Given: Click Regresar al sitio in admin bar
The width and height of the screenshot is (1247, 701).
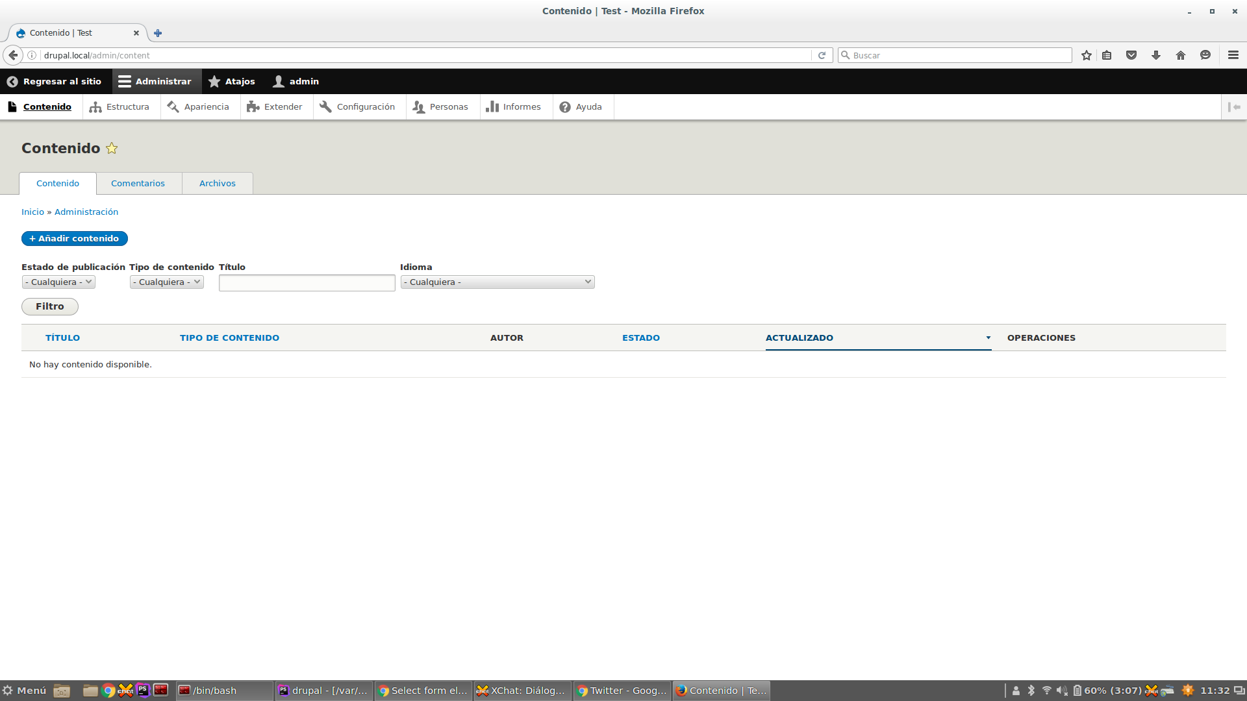Looking at the screenshot, I should 55,81.
